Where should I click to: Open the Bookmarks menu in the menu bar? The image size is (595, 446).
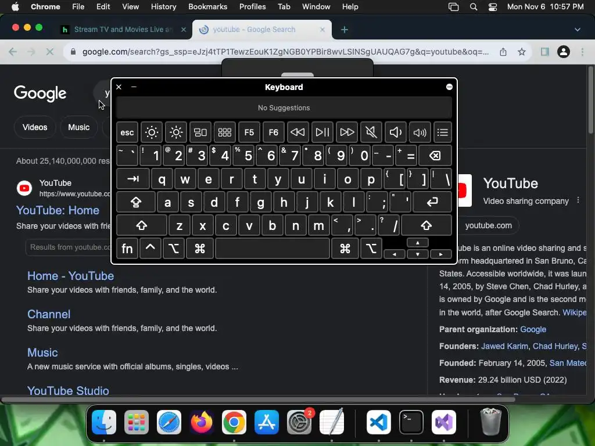click(207, 7)
